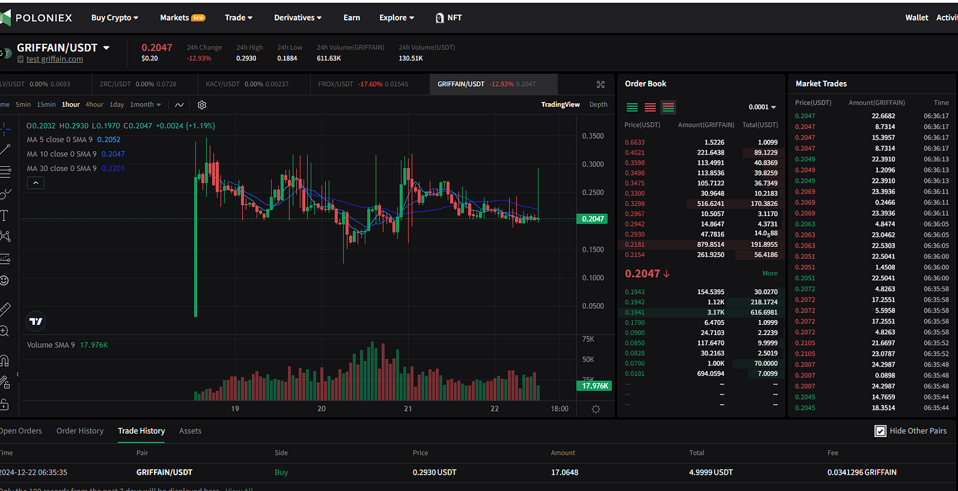
Task: Expand the Trade menu
Action: (239, 18)
